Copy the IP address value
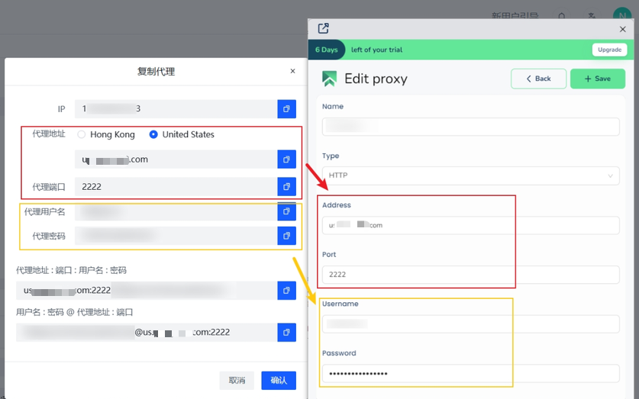639x399 pixels. point(286,109)
